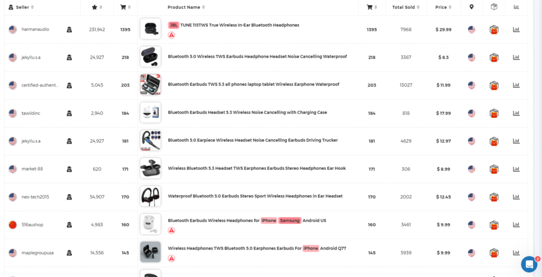The height and width of the screenshot is (277, 542).
Task: Open the chart icon in the maplegroupusa row
Action: 516,253
